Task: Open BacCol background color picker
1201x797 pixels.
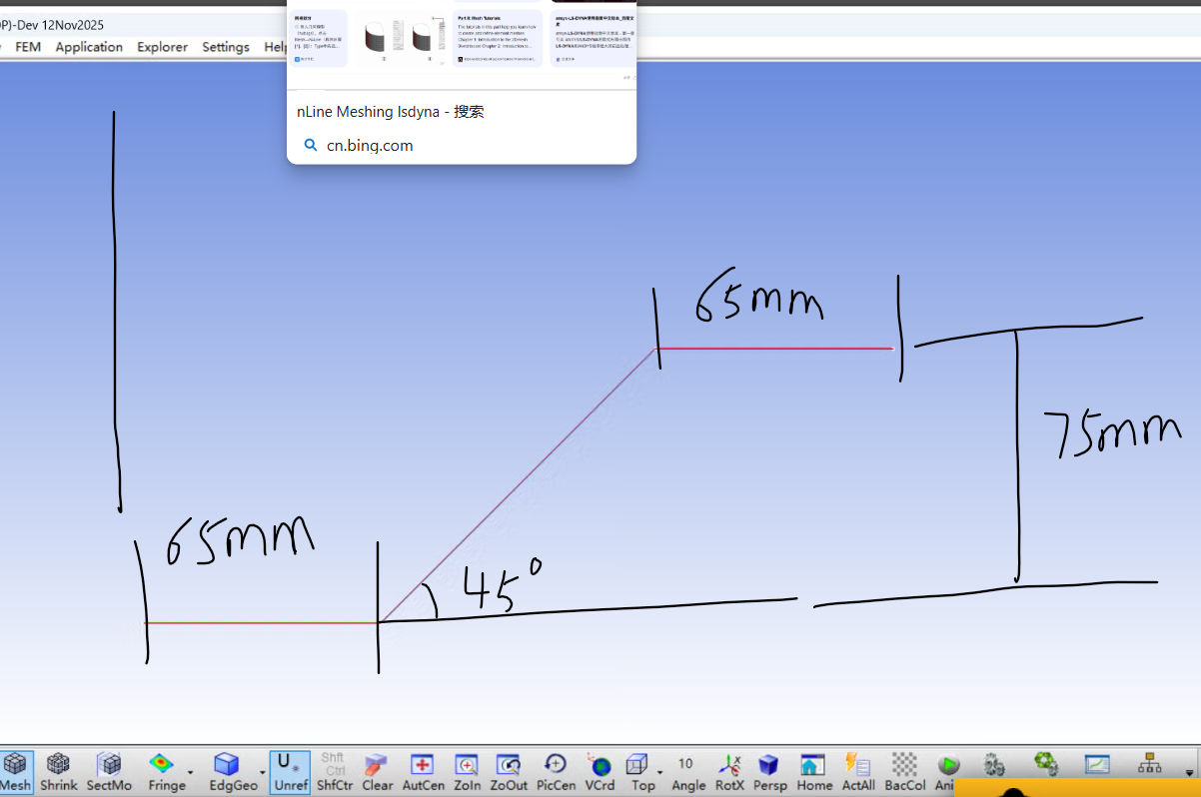Action: click(904, 771)
